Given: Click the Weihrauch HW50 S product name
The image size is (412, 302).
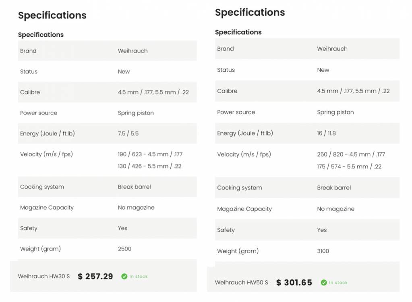Looking at the screenshot, I should [x=241, y=283].
